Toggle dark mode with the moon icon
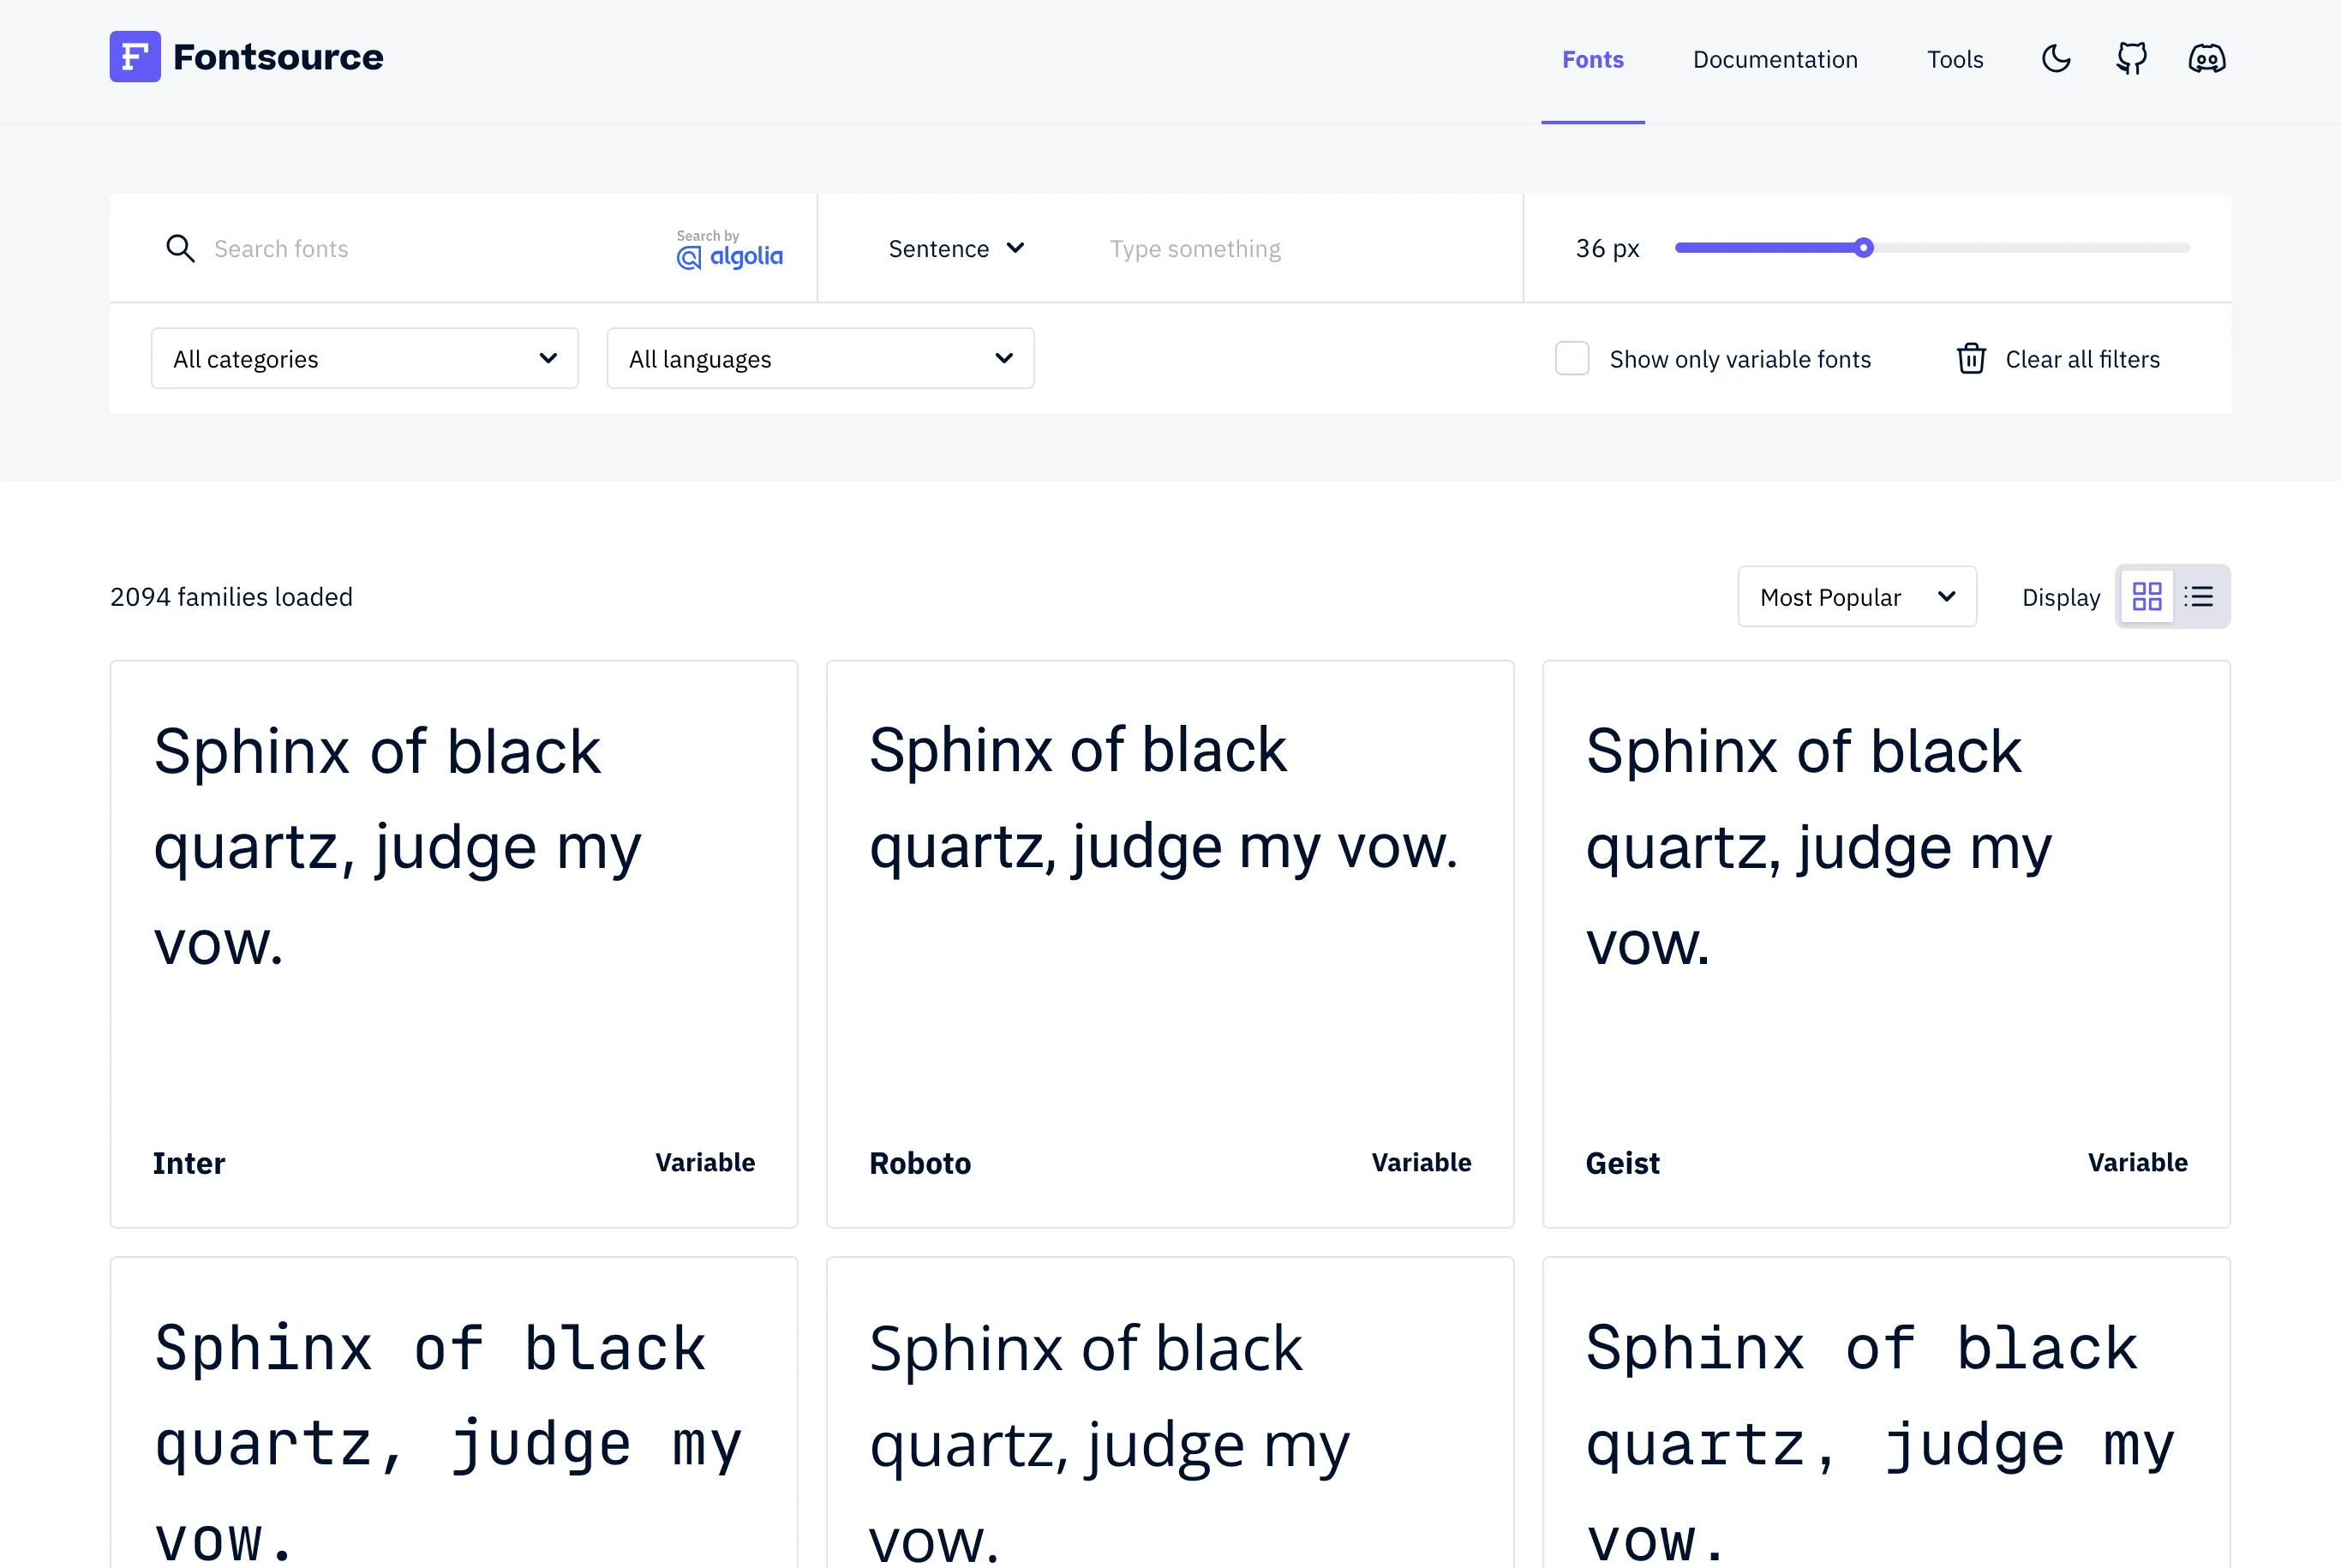This screenshot has height=1568, width=2341. click(x=2056, y=59)
